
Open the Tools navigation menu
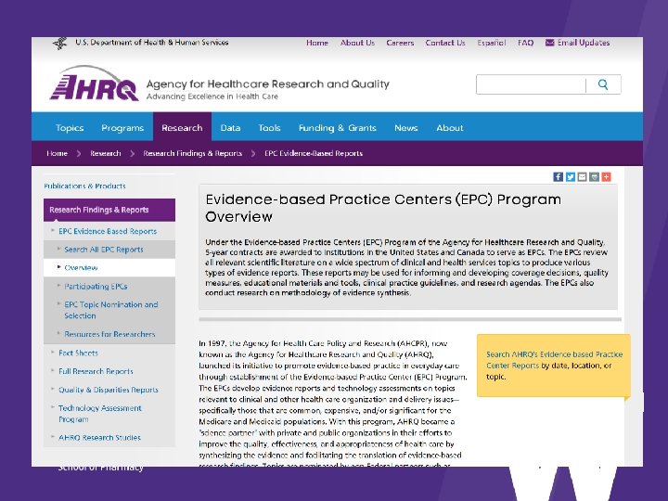click(269, 128)
